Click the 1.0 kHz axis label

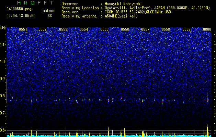click(x=3, y=62)
